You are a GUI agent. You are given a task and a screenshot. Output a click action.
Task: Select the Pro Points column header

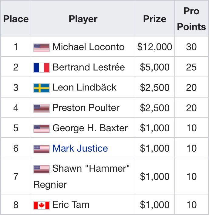(191, 19)
